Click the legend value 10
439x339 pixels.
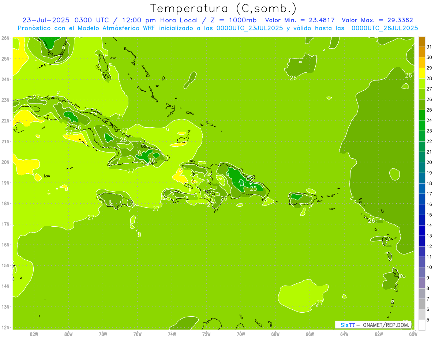[429, 267]
